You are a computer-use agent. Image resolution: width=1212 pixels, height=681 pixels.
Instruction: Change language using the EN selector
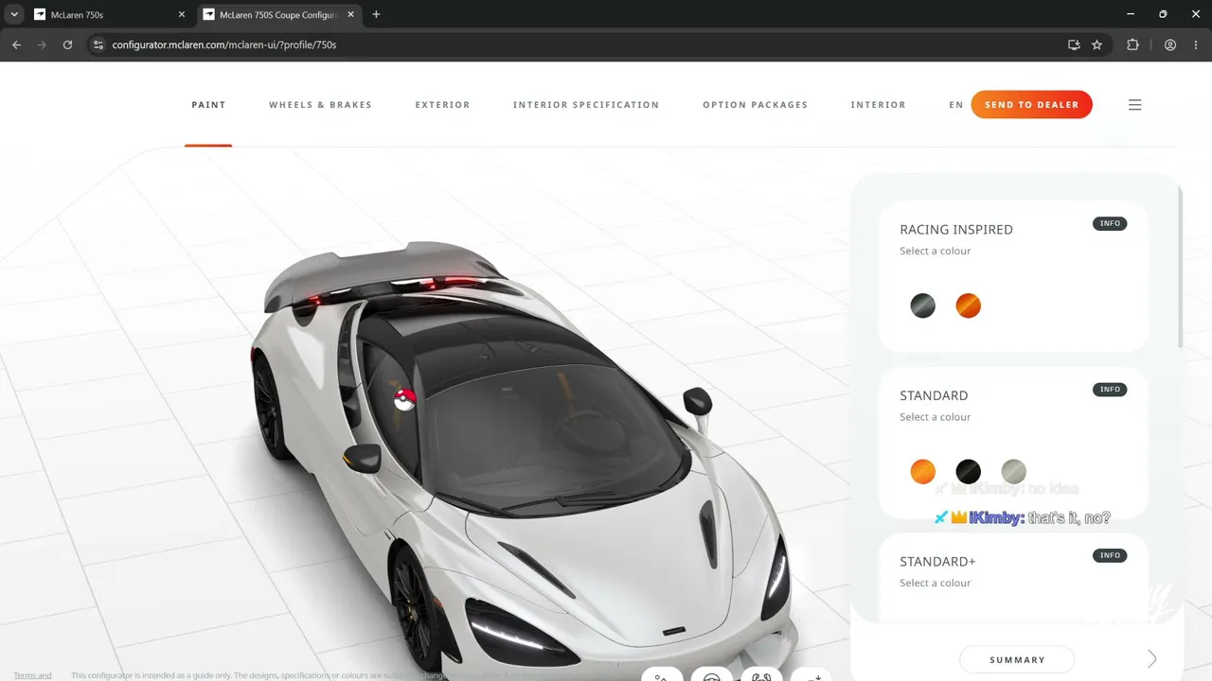click(956, 105)
